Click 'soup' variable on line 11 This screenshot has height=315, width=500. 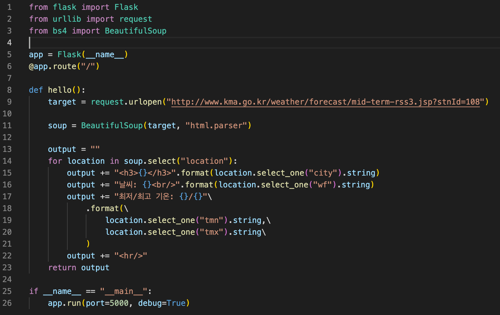[x=57, y=126]
